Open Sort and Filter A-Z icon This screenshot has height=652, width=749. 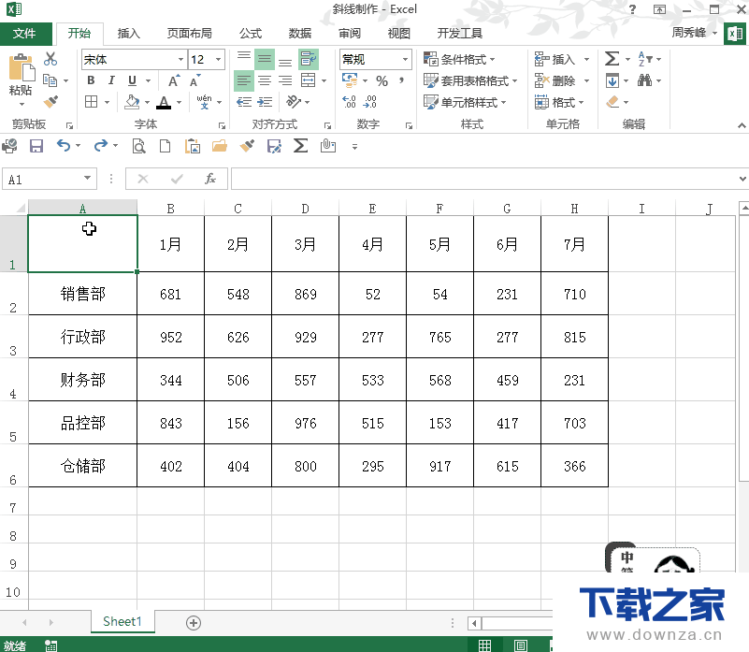645,59
